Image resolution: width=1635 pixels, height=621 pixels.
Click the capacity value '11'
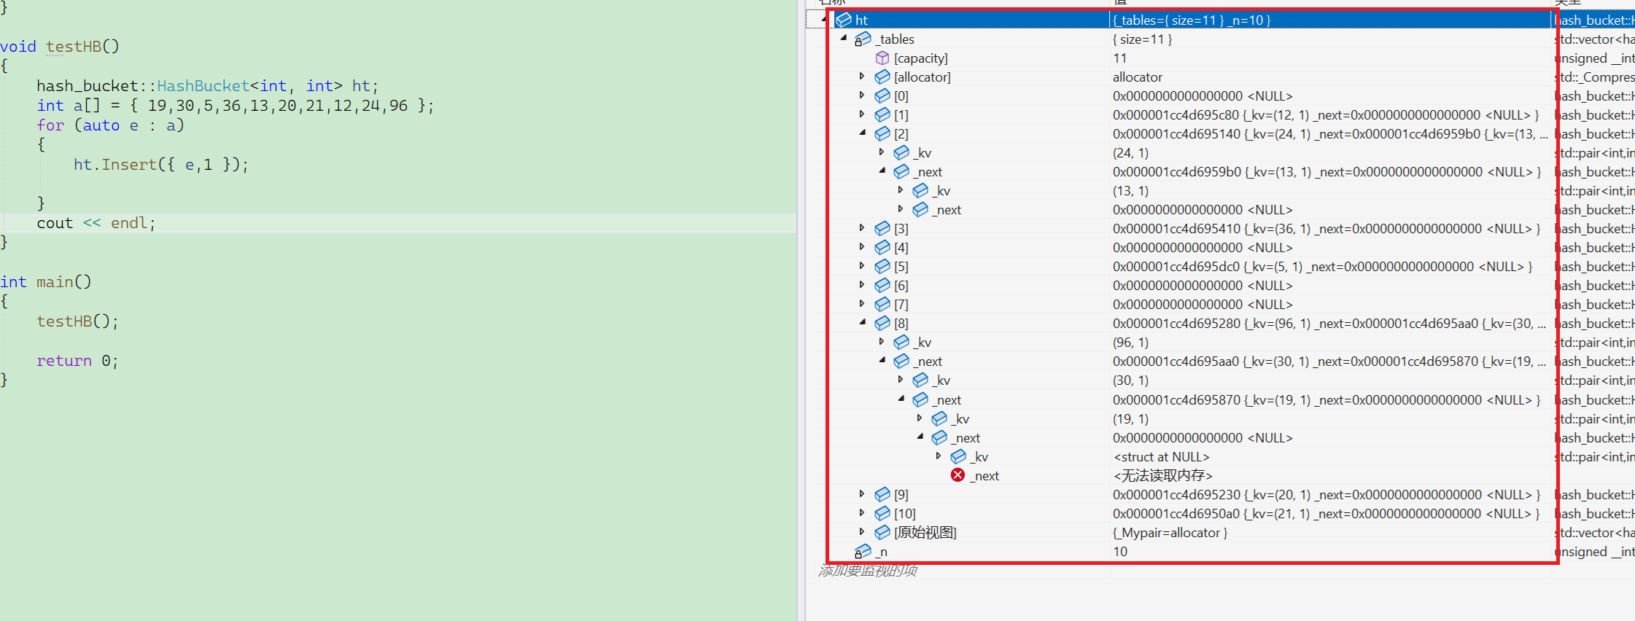point(1120,58)
